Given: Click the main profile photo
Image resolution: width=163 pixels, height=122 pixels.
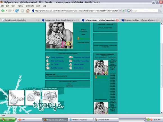Looking at the screenshot, I should pos(59,36).
